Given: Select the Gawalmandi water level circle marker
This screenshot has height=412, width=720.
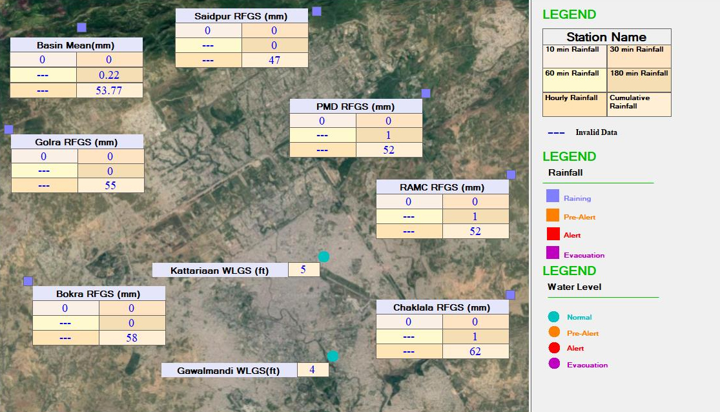Looking at the screenshot, I should [x=333, y=356].
